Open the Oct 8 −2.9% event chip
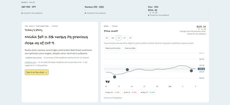230x105 pixels. click(130, 92)
